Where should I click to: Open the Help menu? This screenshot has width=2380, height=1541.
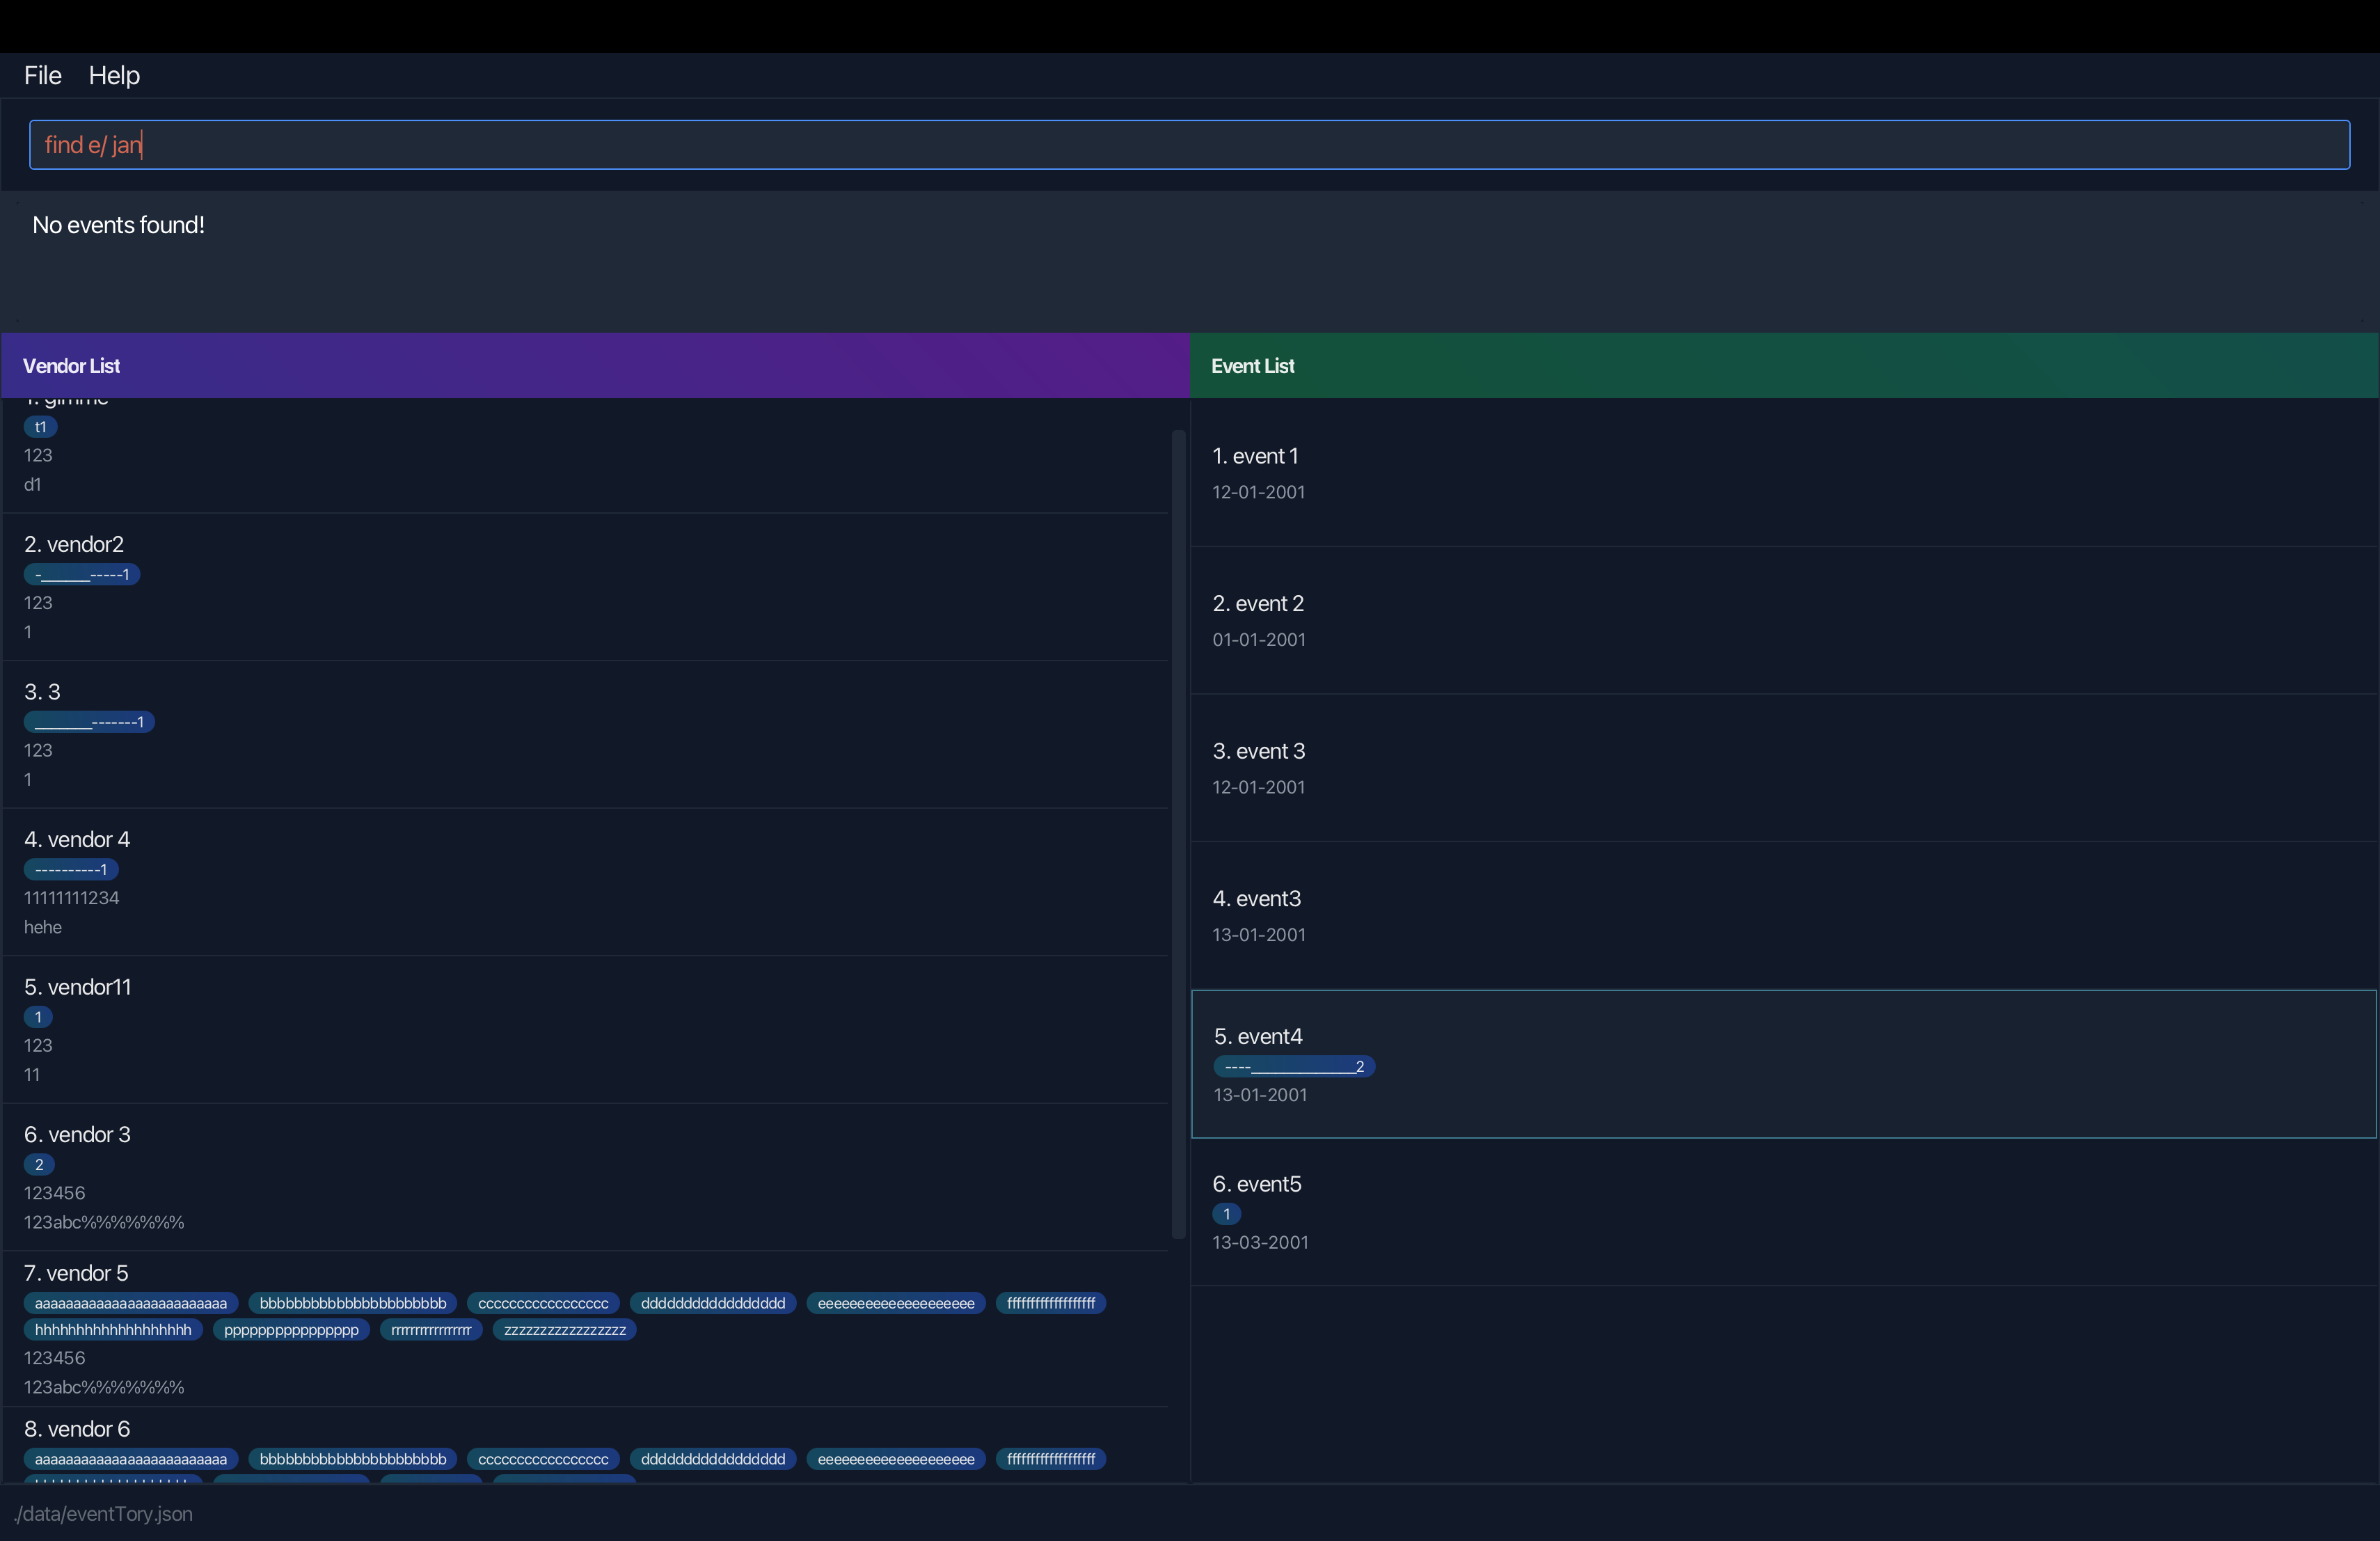click(x=114, y=75)
